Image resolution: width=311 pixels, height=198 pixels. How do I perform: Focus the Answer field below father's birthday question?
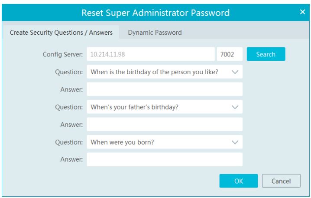[164, 125]
